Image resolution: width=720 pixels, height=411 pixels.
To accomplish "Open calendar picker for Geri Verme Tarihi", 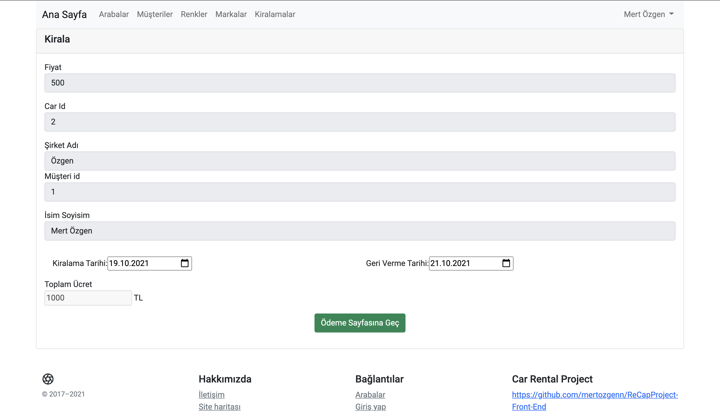I will click(506, 263).
